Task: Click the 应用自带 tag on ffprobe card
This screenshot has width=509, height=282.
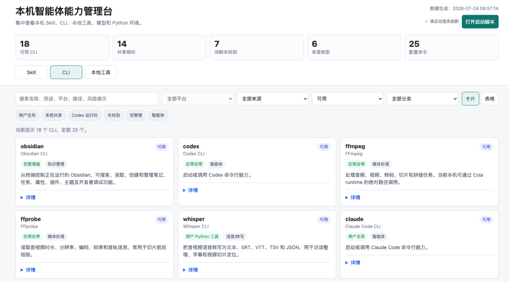Action: [32, 237]
